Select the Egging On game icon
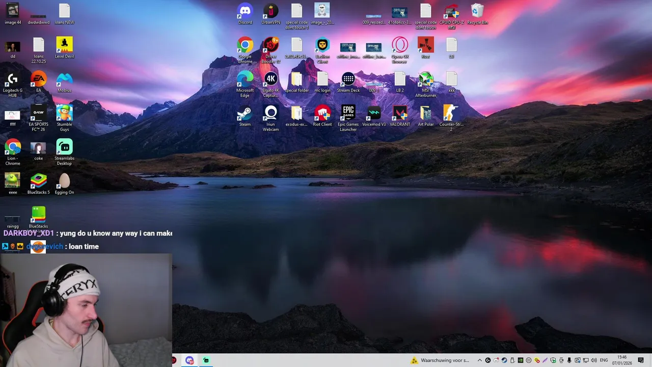Viewport: 652px width, 367px height. (64, 184)
